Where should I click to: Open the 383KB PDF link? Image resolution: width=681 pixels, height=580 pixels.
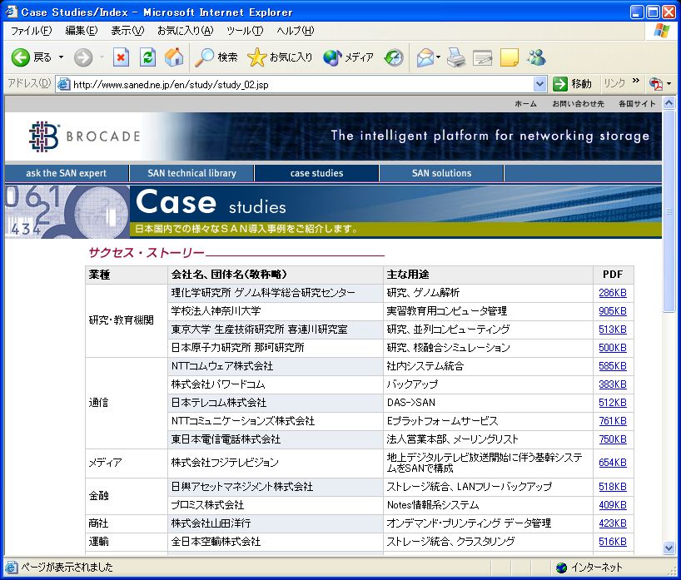613,384
